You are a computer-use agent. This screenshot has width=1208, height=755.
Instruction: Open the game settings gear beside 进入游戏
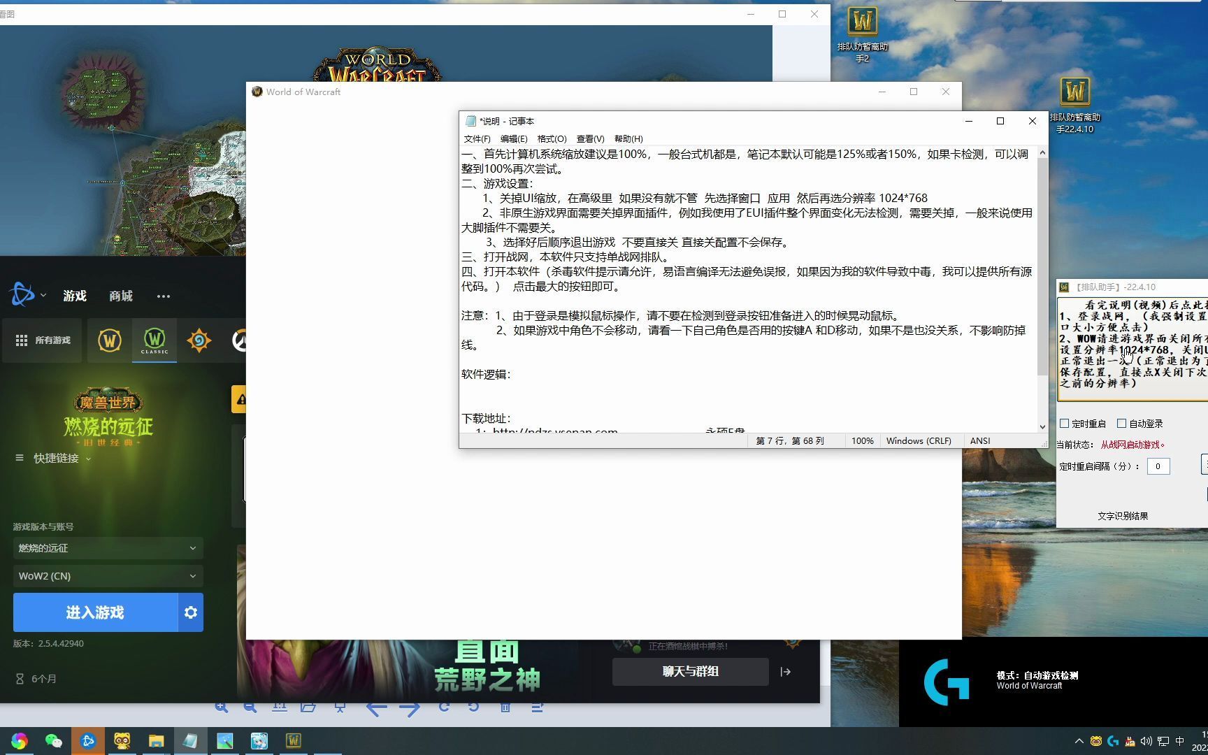coord(191,612)
